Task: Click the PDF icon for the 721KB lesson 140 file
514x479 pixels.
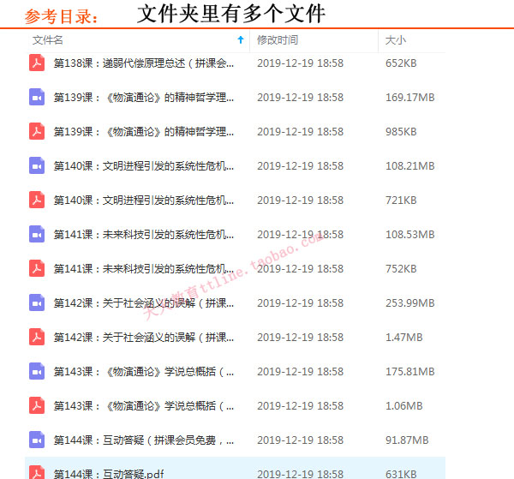Action: coord(37,200)
